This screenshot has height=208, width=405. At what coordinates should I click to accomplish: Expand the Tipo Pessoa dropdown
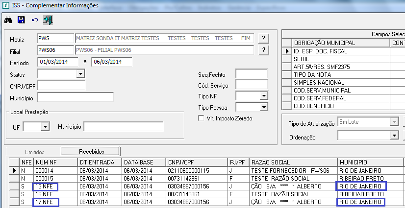(263, 107)
